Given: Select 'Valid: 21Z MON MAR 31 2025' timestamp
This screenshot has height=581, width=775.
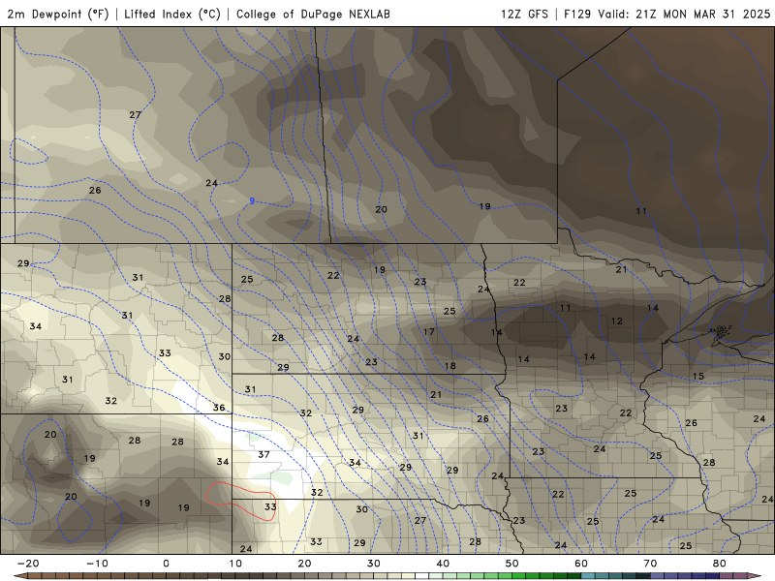Looking at the screenshot, I should tap(684, 14).
